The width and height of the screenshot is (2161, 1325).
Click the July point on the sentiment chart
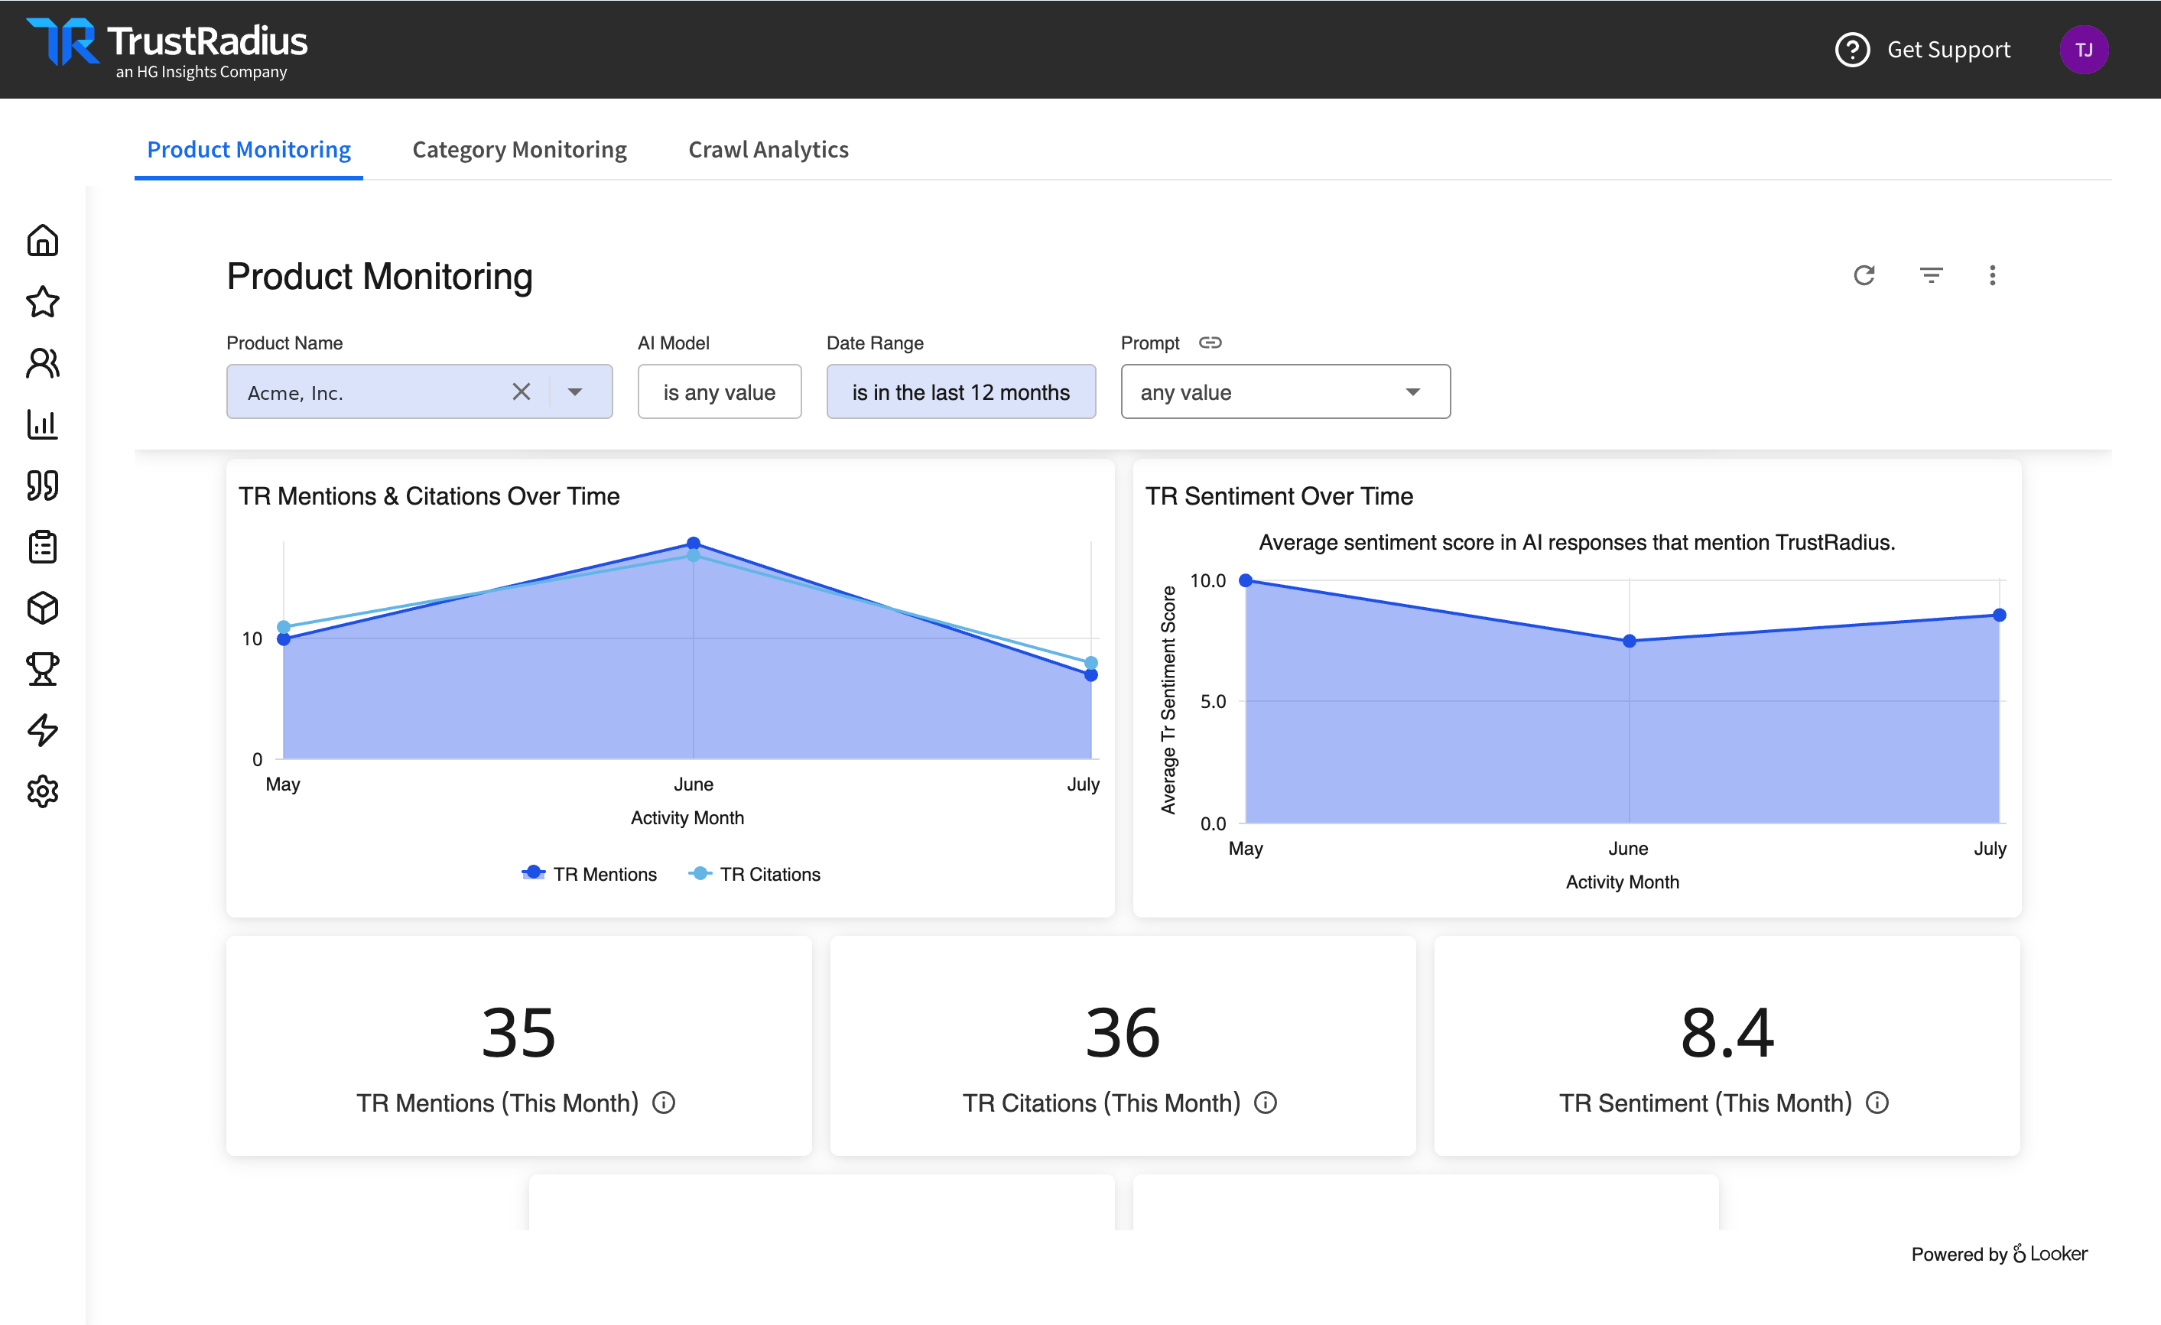click(1999, 615)
